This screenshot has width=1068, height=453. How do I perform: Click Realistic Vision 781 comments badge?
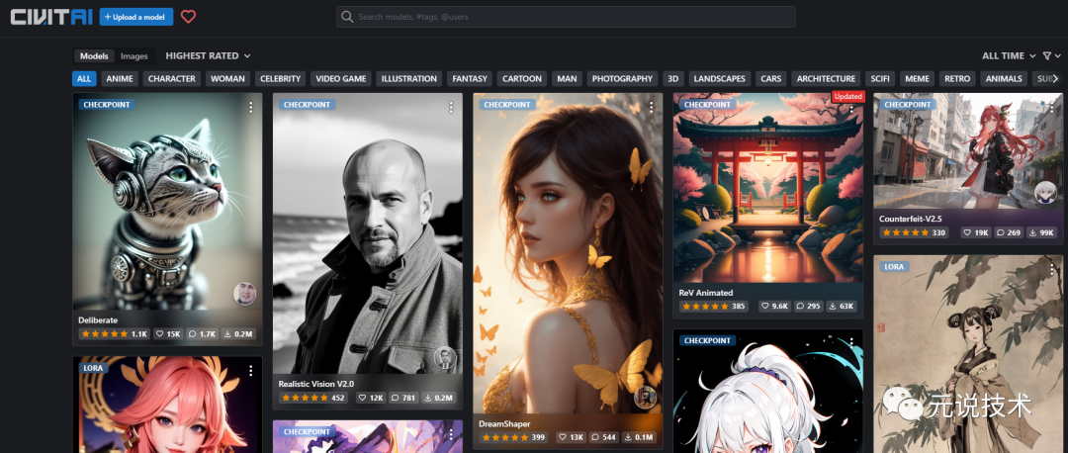coord(404,398)
